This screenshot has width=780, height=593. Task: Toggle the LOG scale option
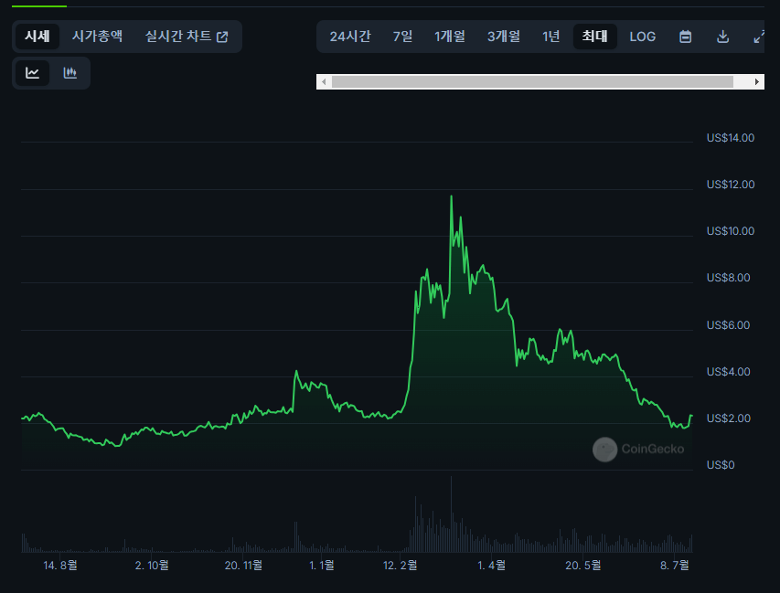642,37
